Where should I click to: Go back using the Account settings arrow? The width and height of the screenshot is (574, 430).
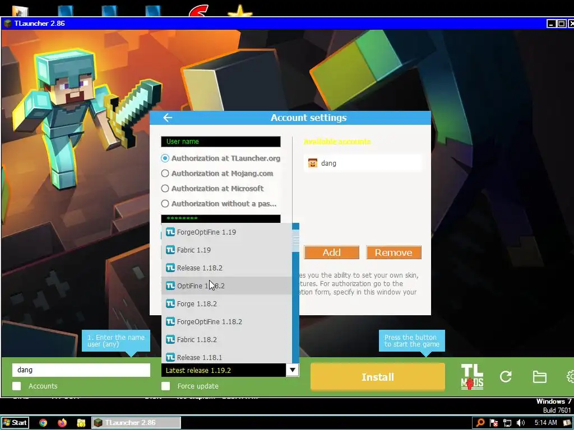[x=168, y=118]
